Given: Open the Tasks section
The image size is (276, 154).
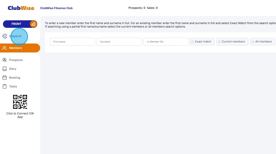Looking at the screenshot, I should (13, 86).
